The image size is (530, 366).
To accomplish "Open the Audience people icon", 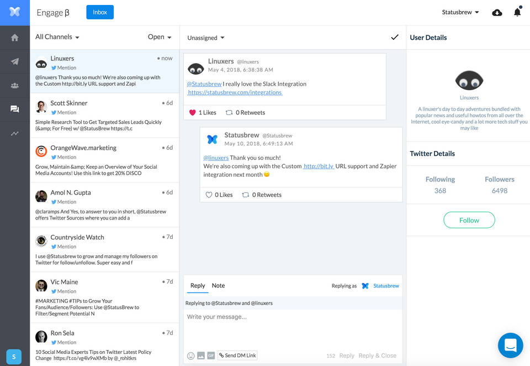I will [x=15, y=85].
